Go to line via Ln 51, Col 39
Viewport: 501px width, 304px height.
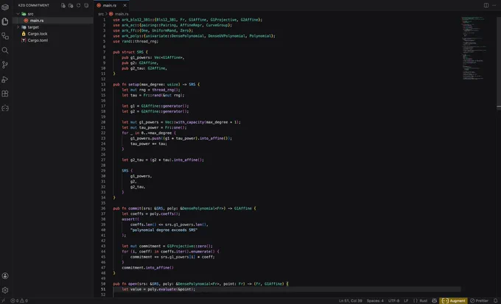coord(351,301)
